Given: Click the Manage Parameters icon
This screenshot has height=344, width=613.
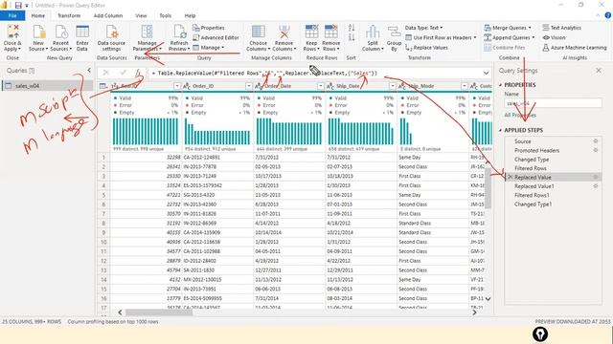Looking at the screenshot, I should 147,32.
